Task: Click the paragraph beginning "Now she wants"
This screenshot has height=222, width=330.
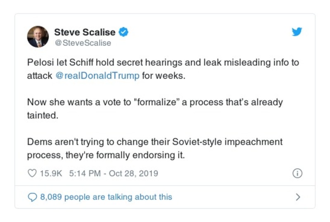Action: pyautogui.click(x=155, y=109)
